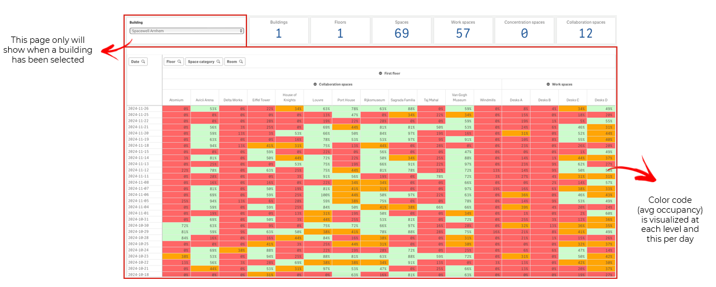Viewport: 716px width, 287px height.
Task: Click the Louvre 91% cell on 2024-11-11
Action: pyautogui.click(x=318, y=176)
